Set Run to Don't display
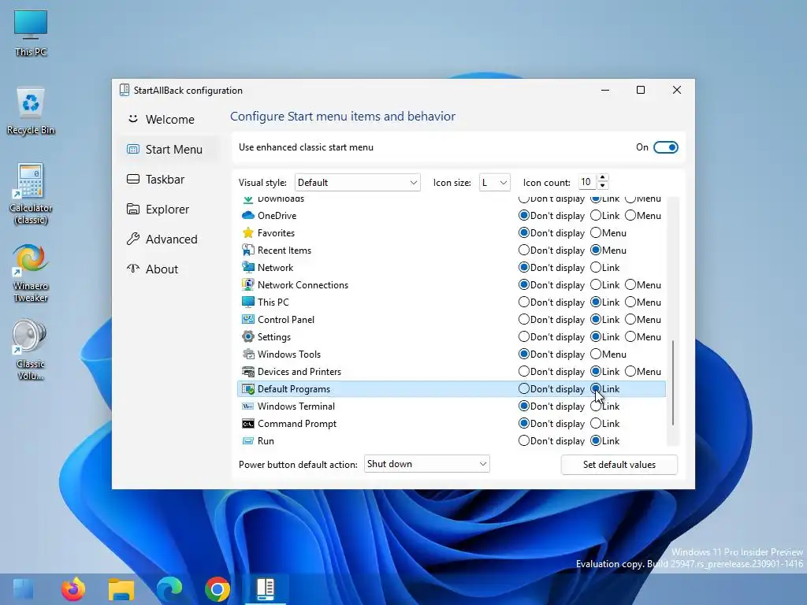 524,441
